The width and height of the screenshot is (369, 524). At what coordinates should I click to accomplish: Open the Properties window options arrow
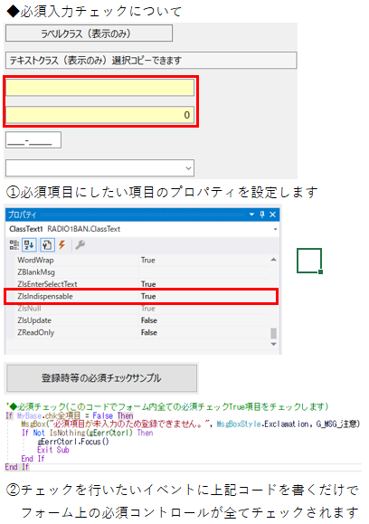(251, 214)
